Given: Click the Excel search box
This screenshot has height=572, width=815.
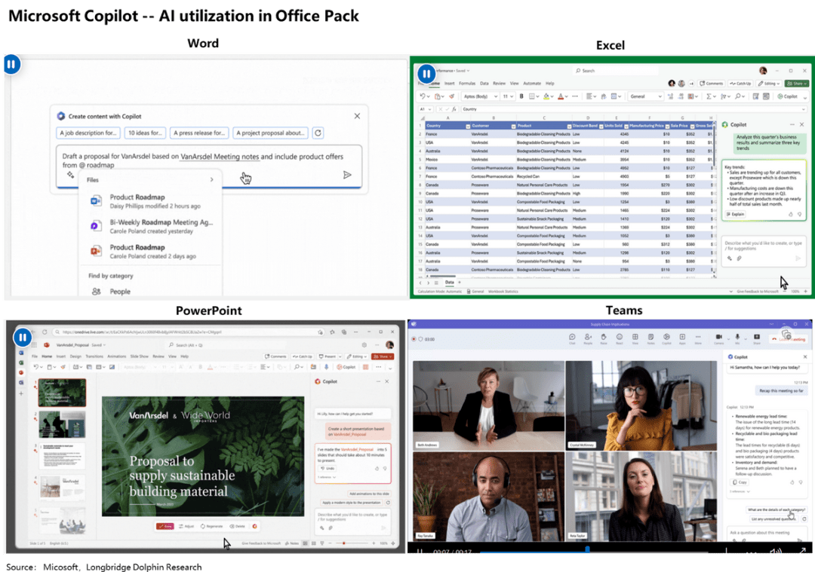Looking at the screenshot, I should [x=616, y=71].
